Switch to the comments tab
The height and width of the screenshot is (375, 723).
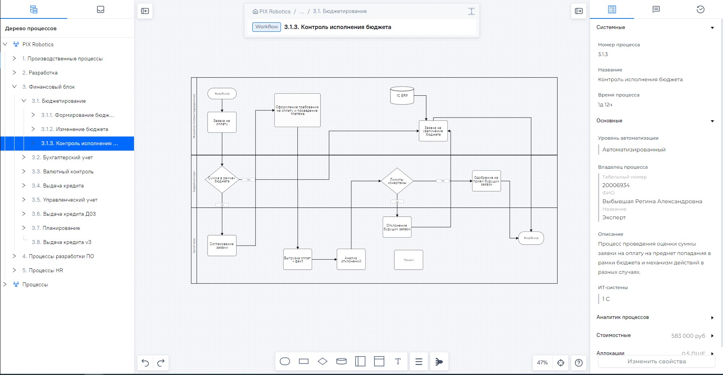pos(656,9)
